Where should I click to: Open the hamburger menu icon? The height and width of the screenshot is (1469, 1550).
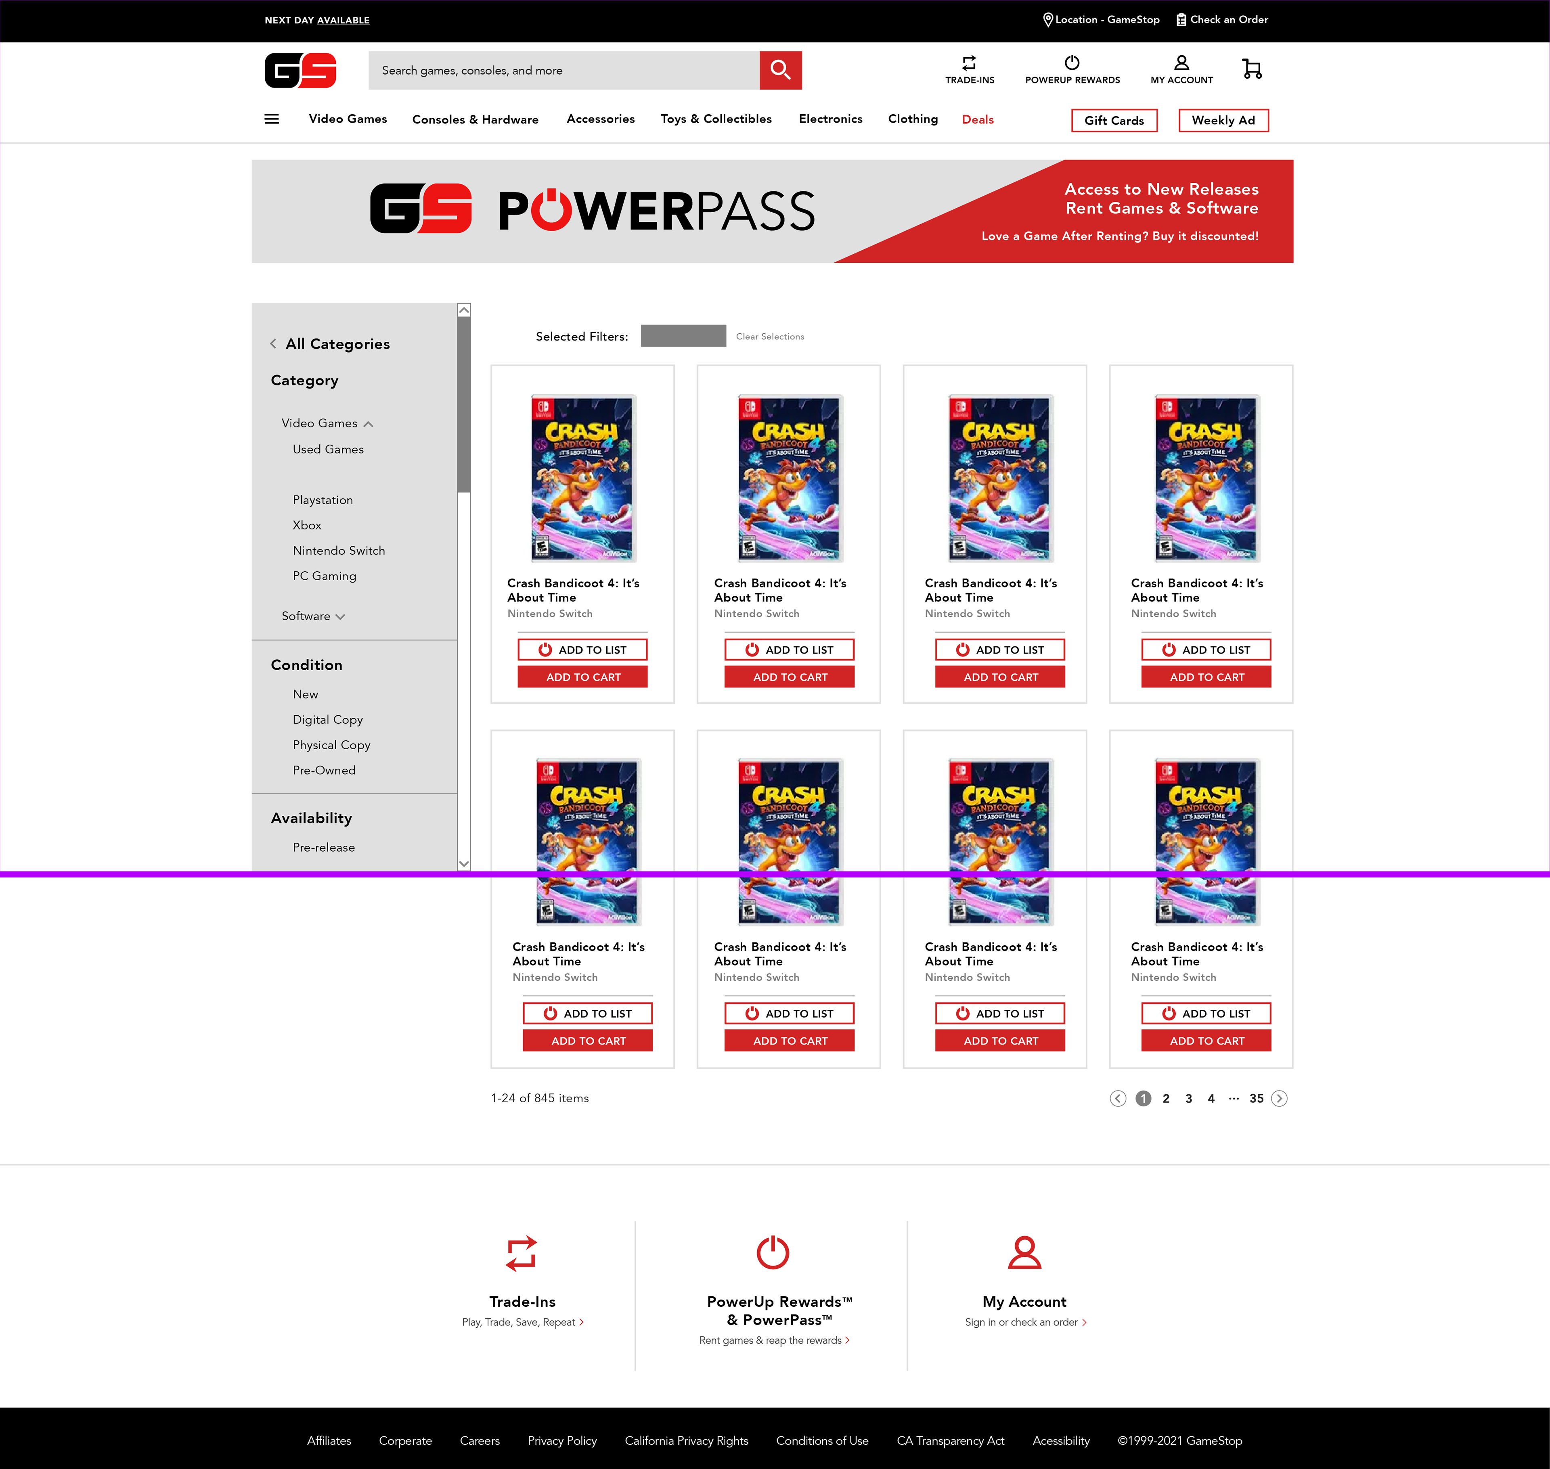pos(272,119)
